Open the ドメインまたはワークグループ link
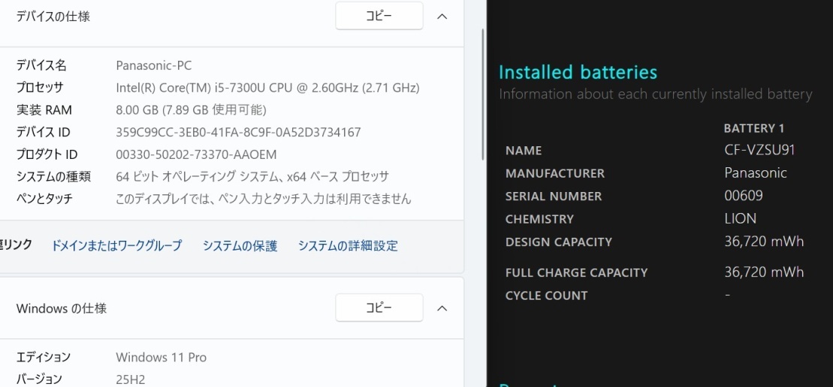This screenshot has height=387, width=833. [116, 245]
